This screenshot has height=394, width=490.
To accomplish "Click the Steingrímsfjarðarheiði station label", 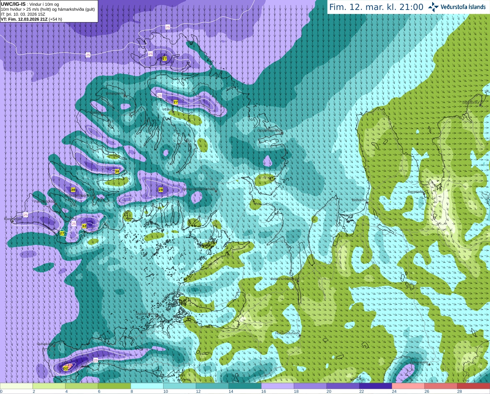I will (198, 189).
